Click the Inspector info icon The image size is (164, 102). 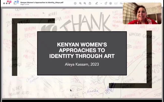point(75,3)
